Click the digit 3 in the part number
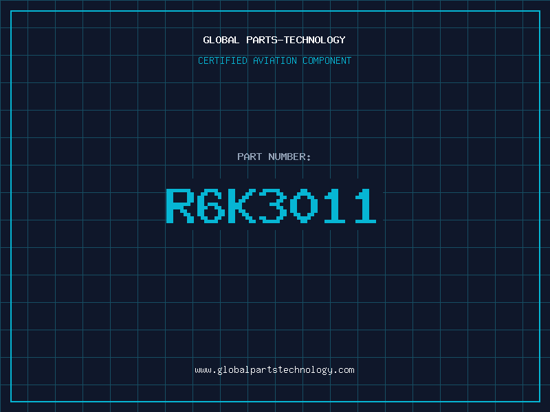Screen dimensions: 550x412 point(272,206)
